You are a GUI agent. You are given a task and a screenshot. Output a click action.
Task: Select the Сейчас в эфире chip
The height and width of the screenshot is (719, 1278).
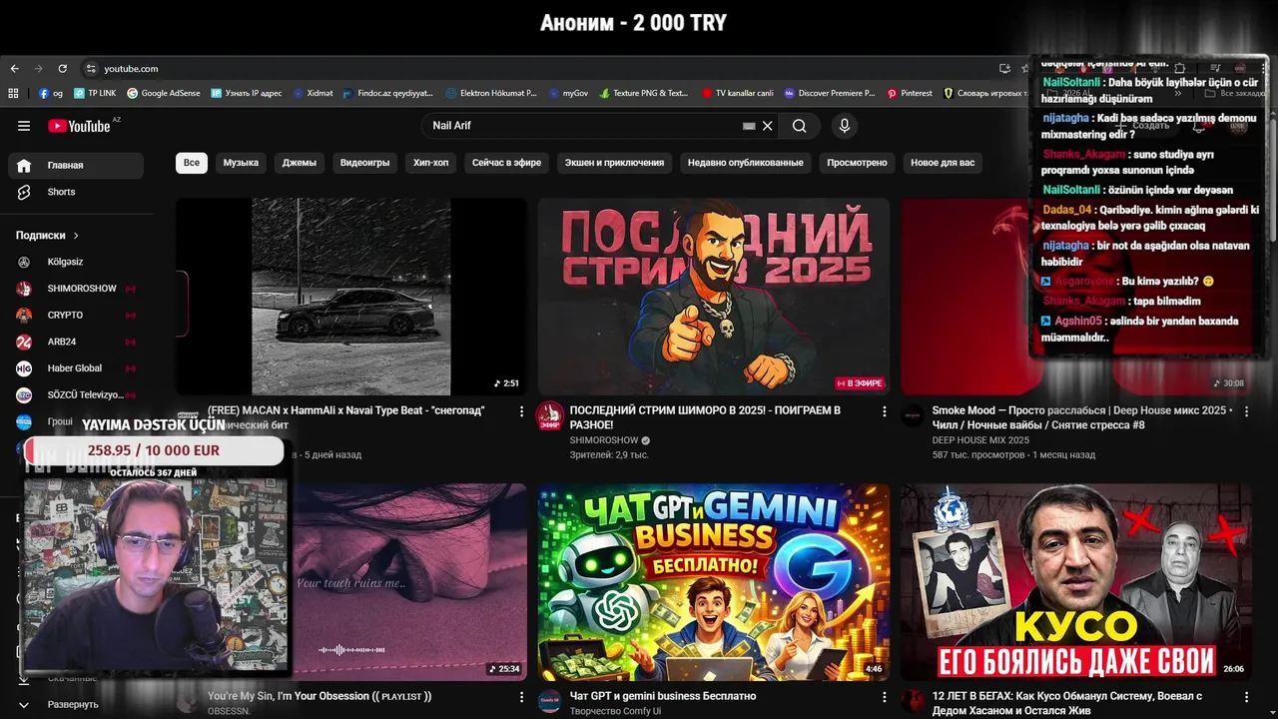pos(506,163)
